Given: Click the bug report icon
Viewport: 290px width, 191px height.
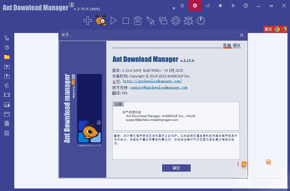Looking at the screenshot, I should coord(188,21).
